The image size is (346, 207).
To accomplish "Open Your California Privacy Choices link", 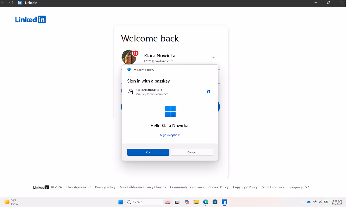I will click(143, 187).
